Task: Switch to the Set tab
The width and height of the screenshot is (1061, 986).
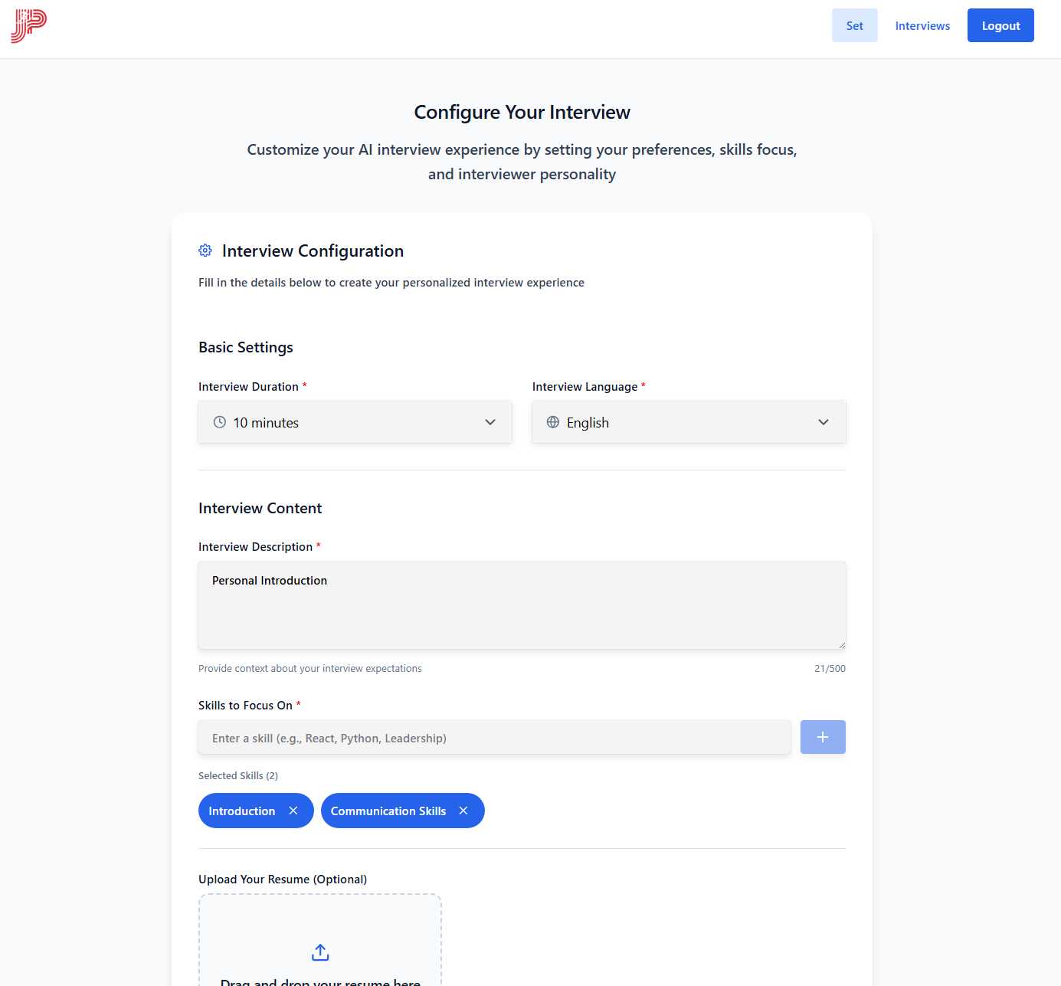Action: point(854,25)
